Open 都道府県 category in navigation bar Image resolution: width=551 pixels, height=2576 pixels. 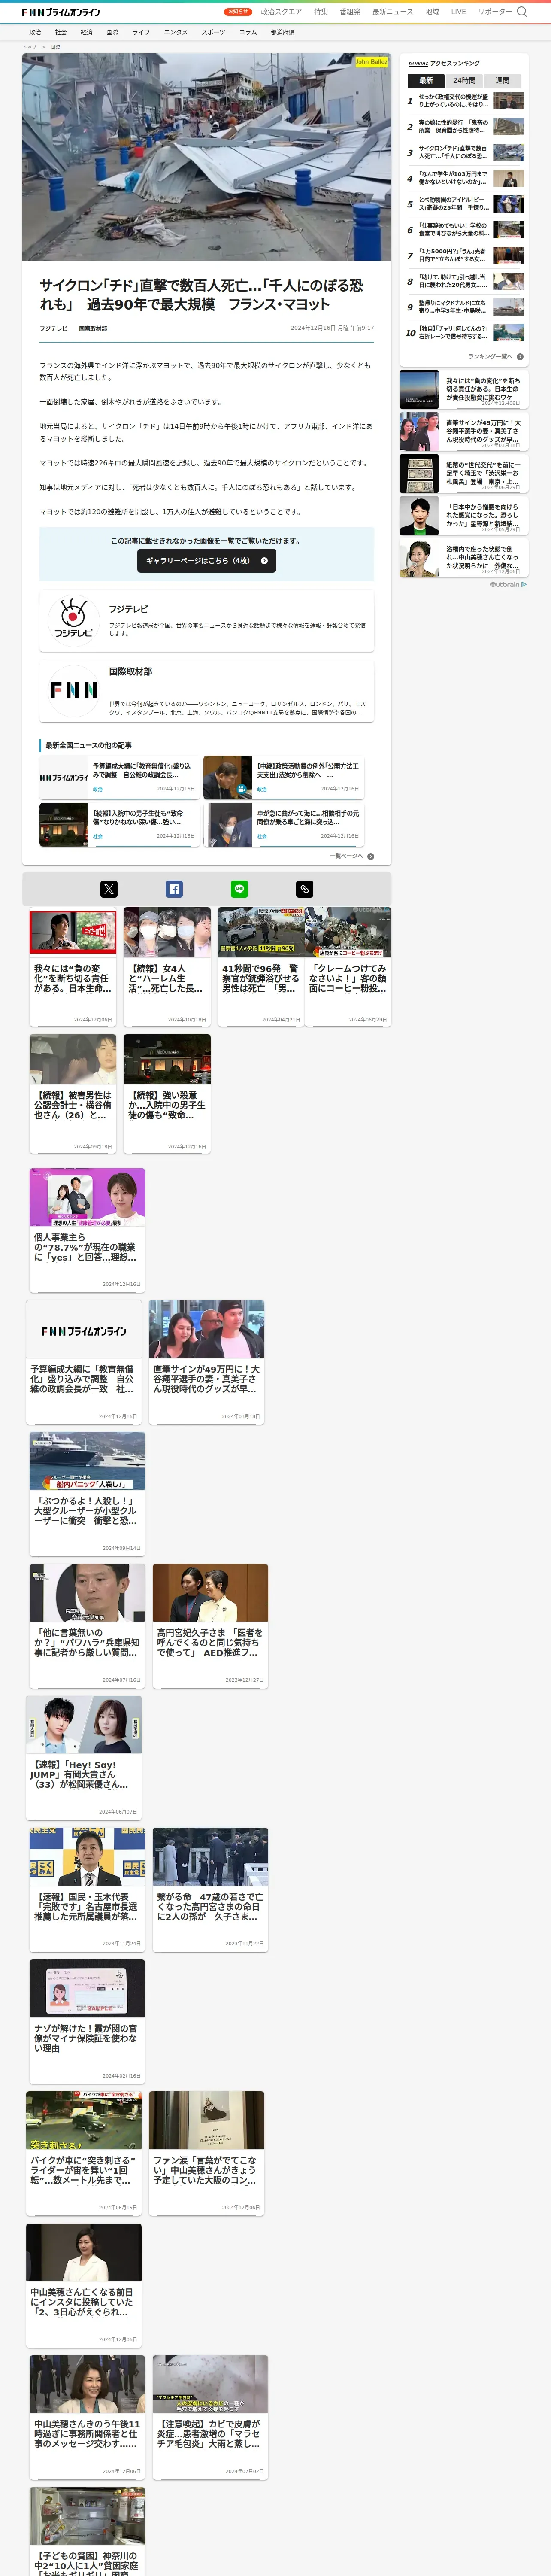(283, 32)
